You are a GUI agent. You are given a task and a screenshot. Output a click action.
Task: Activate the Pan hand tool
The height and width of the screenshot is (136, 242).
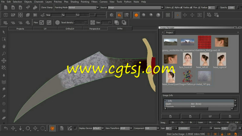pyautogui.click(x=4, y=46)
